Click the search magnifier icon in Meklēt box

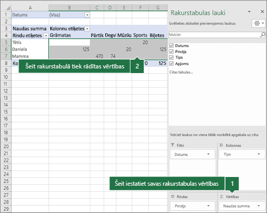[263, 35]
